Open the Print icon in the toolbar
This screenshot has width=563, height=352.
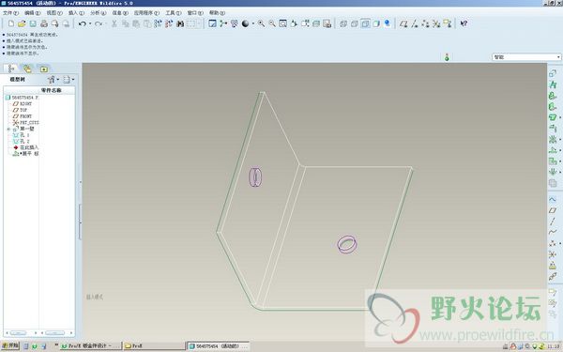pos(44,23)
